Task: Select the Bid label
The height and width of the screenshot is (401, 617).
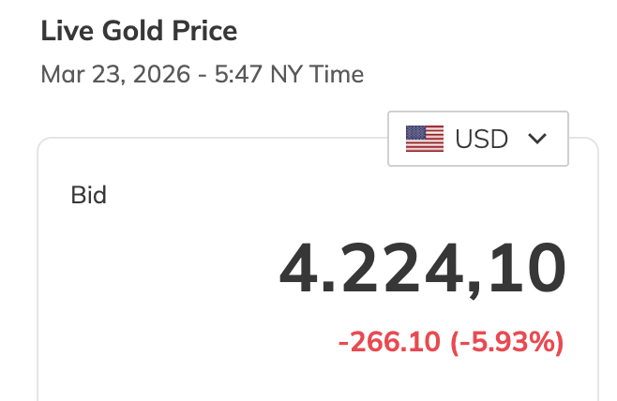Action: [89, 196]
